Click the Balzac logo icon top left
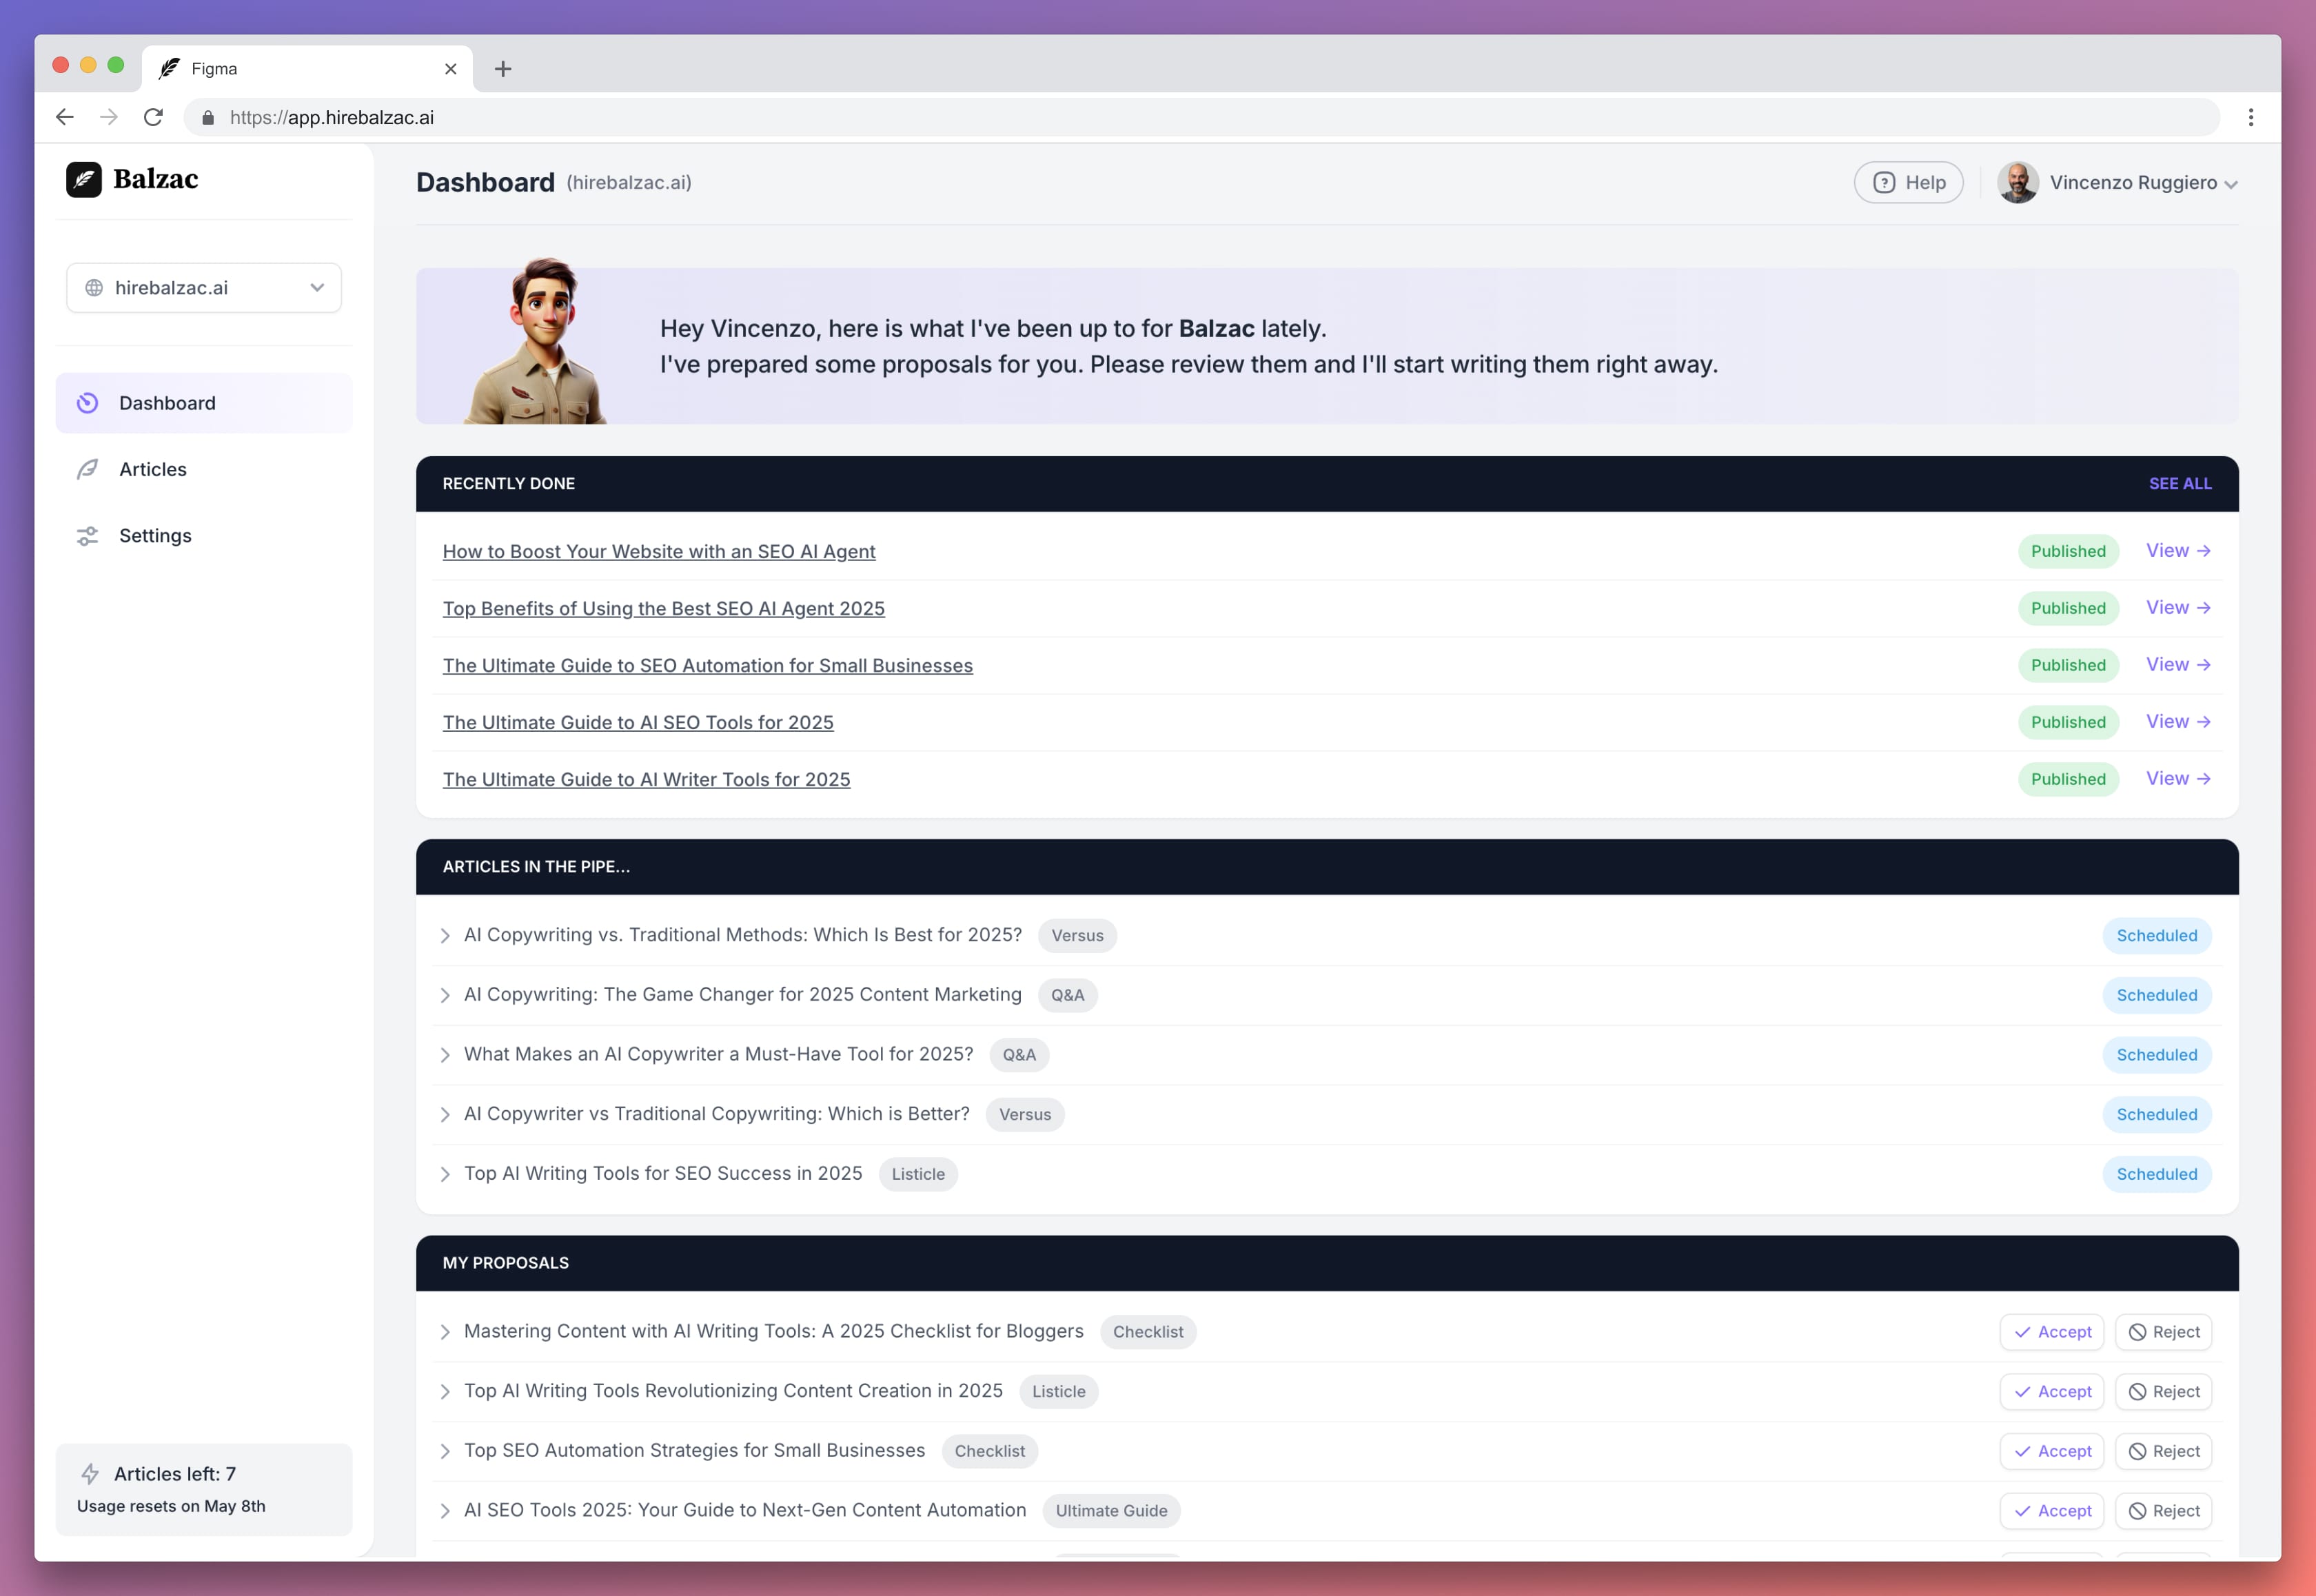2316x1596 pixels. click(84, 180)
